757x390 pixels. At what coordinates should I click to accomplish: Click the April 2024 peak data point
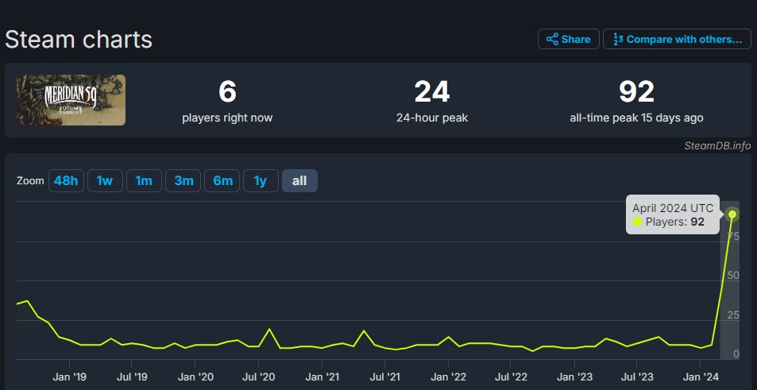[732, 214]
